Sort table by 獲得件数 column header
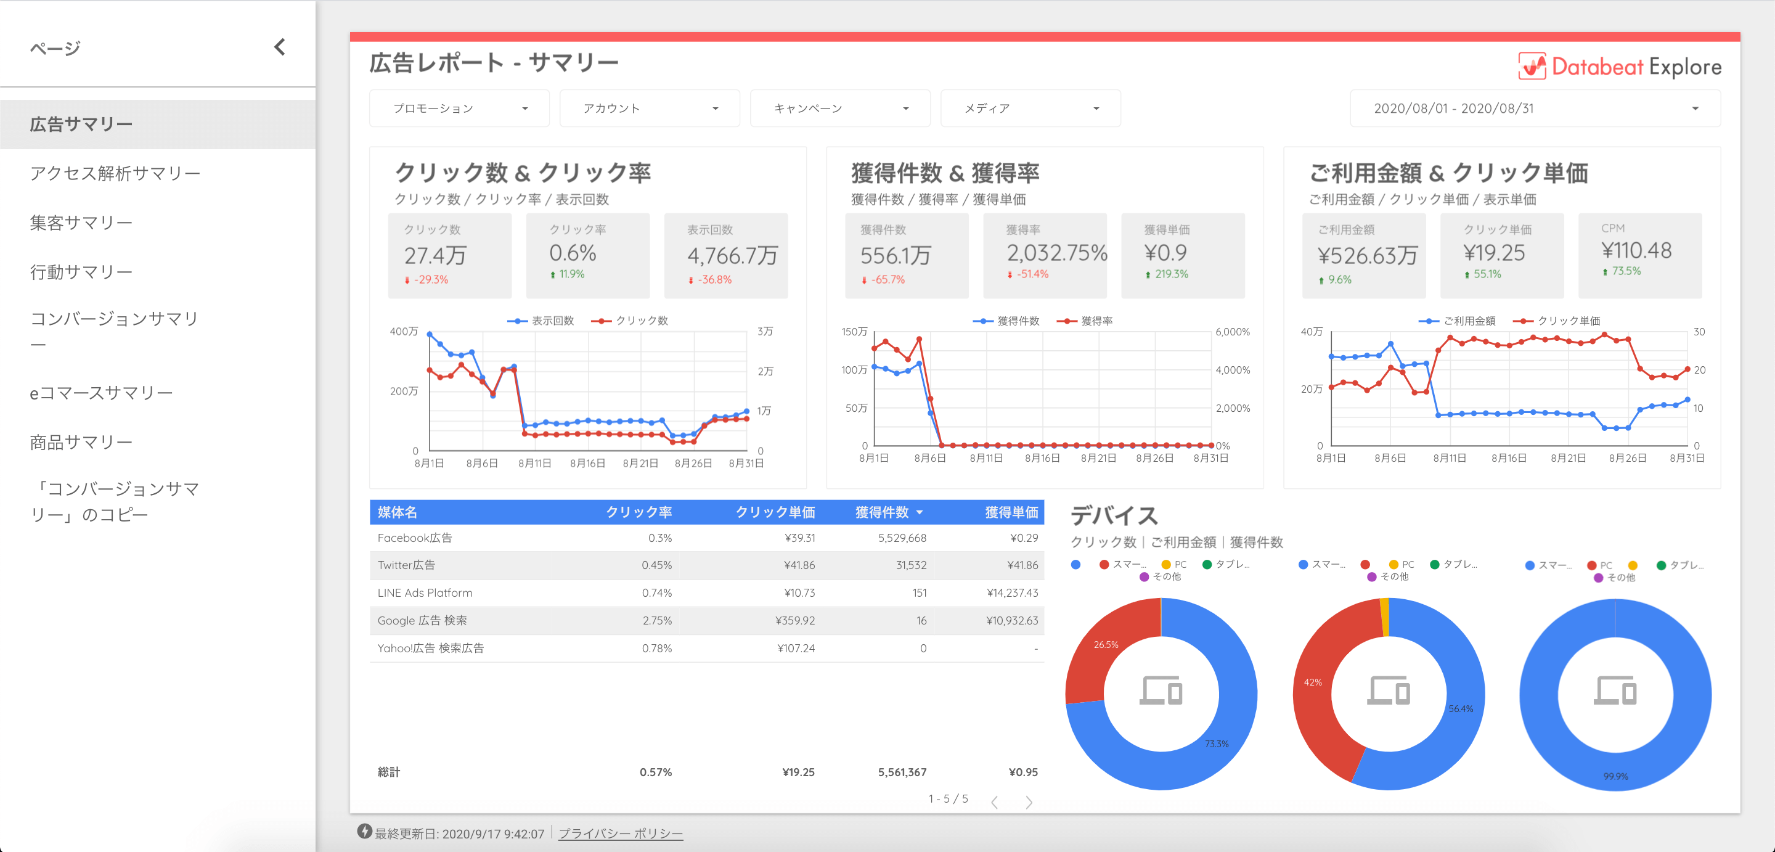This screenshot has width=1775, height=852. tap(882, 512)
